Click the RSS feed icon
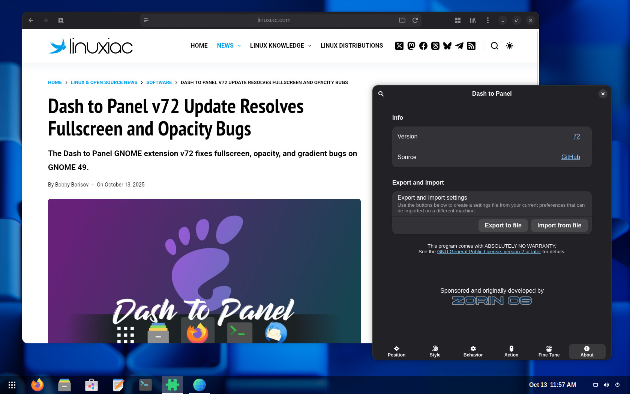 pyautogui.click(x=471, y=46)
